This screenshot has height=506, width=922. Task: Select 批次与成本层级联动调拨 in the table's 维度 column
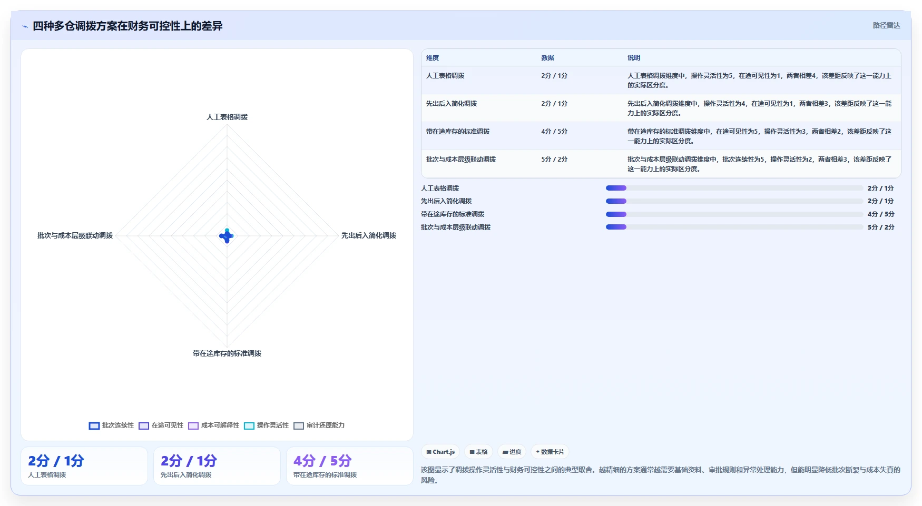point(461,160)
